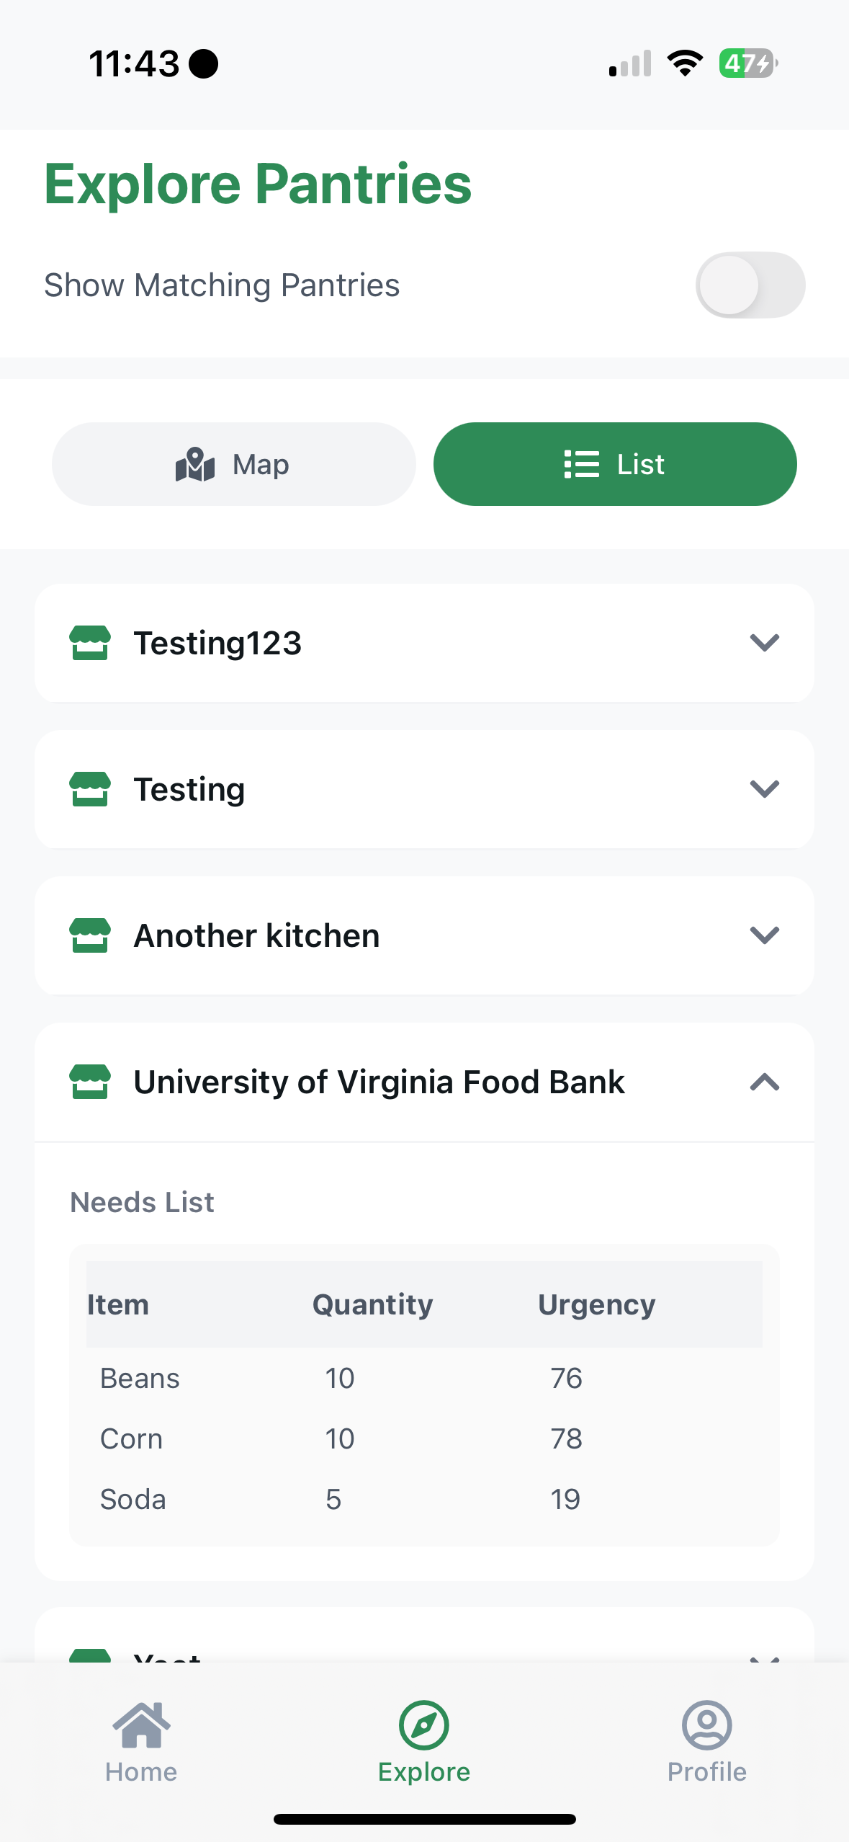Tap the Beans row in Needs List

click(x=140, y=1378)
